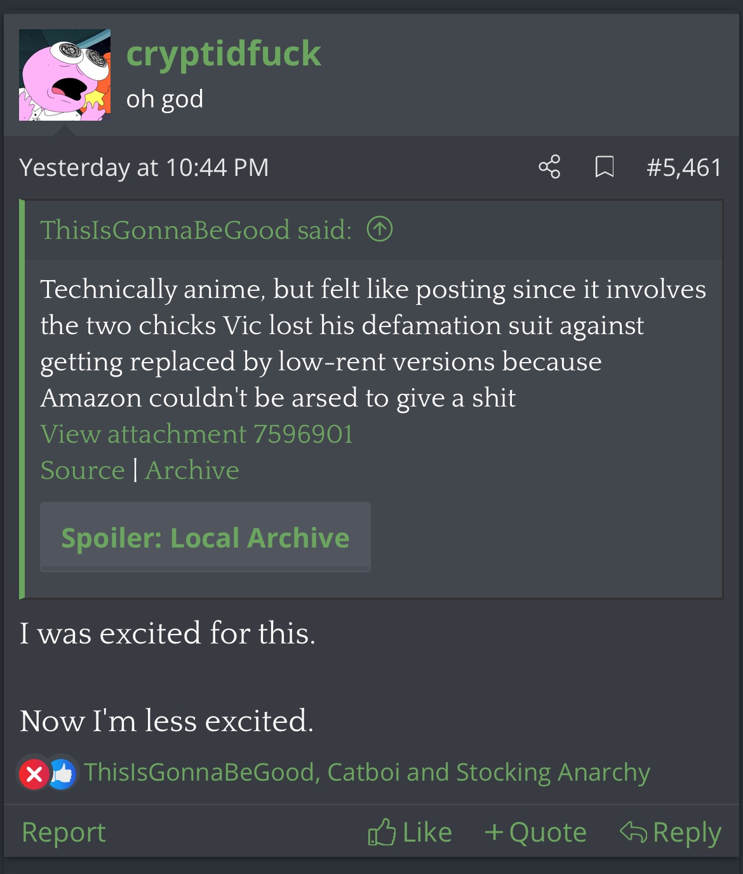Report this post

(x=64, y=832)
